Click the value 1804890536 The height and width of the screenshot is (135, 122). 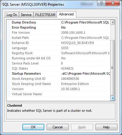click(70, 79)
